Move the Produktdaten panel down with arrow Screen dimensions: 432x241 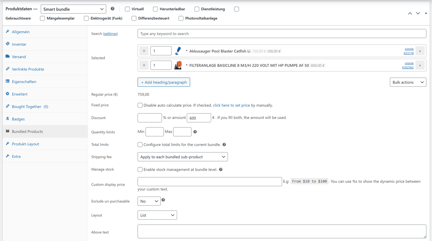pyautogui.click(x=418, y=13)
